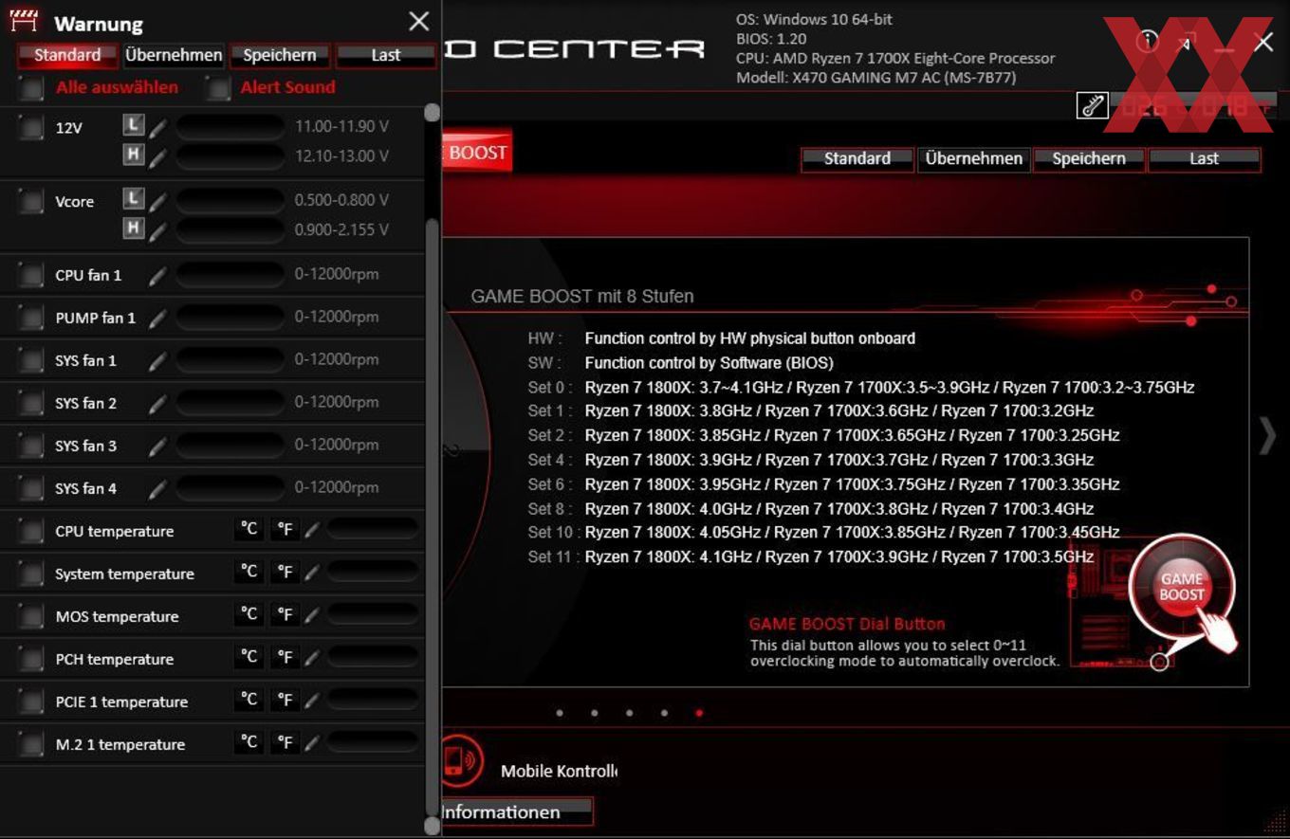Click pencil icon for PUMP fan 1
The height and width of the screenshot is (839, 1290).
(158, 318)
